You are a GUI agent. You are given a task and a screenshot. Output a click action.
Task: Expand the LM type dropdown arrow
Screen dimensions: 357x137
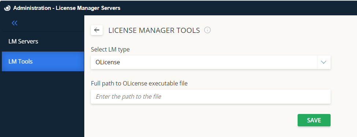pyautogui.click(x=324, y=62)
